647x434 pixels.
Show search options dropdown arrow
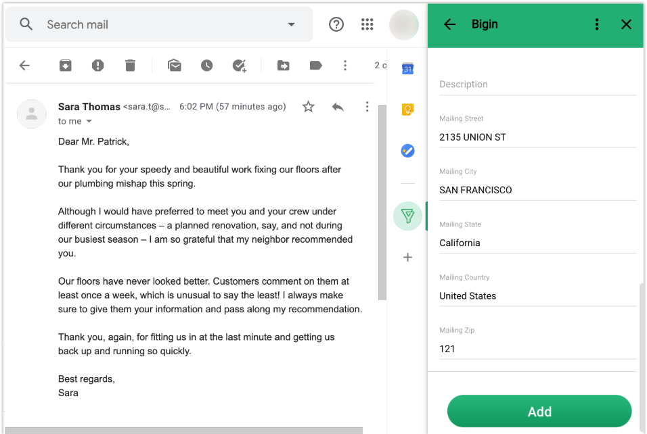(291, 24)
